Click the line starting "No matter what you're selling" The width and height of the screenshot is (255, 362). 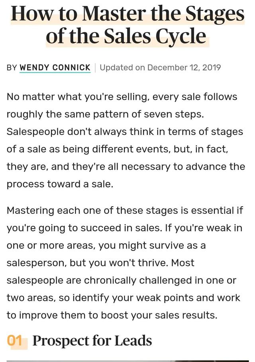[x=122, y=97]
